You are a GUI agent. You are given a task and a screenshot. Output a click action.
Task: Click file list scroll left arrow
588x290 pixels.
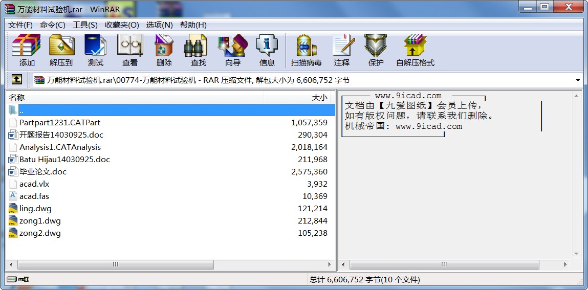click(x=11, y=264)
